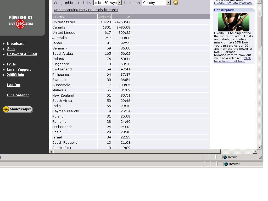The width and height of the screenshot is (268, 201).
Task: Click vertical scrollbar up arrow
Action: [259, 2]
